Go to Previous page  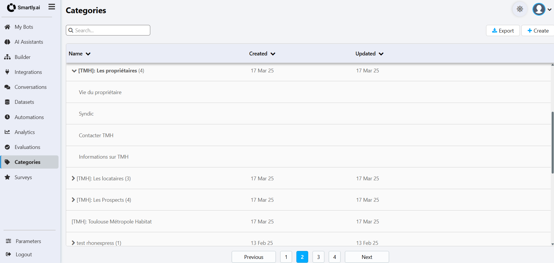tap(253, 257)
